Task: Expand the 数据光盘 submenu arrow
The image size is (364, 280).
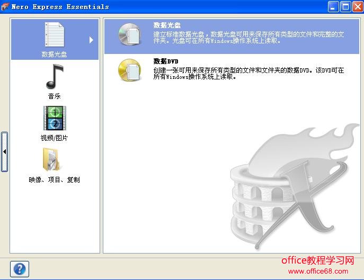Action: pos(91,40)
